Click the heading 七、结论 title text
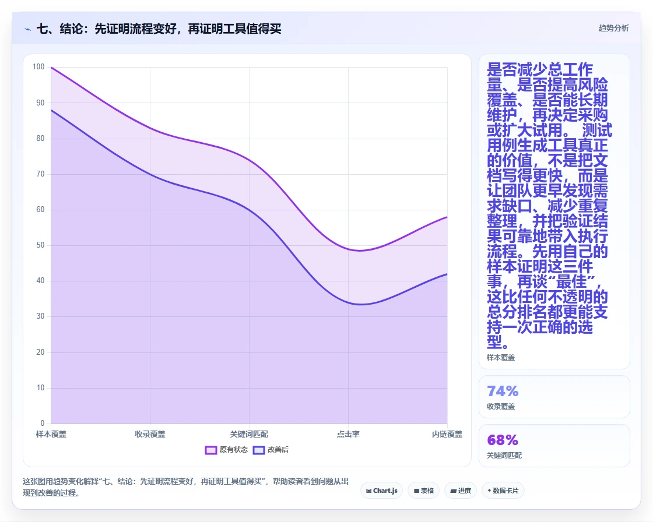The image size is (653, 522). click(159, 29)
